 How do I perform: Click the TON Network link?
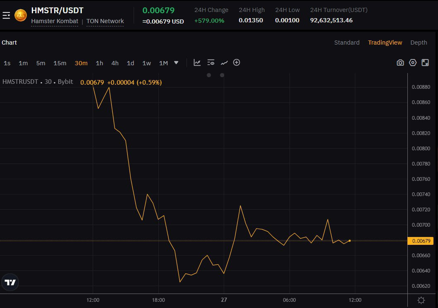coord(105,21)
